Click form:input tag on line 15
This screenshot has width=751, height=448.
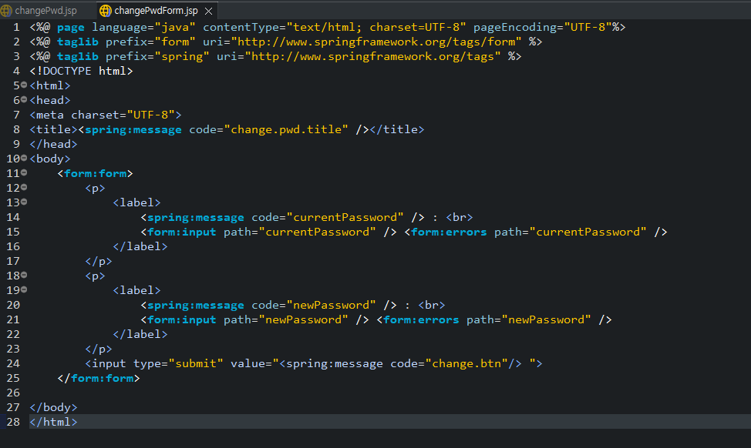179,232
